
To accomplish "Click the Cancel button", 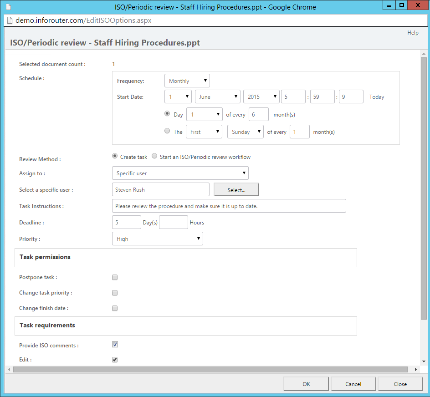I will click(x=353, y=384).
